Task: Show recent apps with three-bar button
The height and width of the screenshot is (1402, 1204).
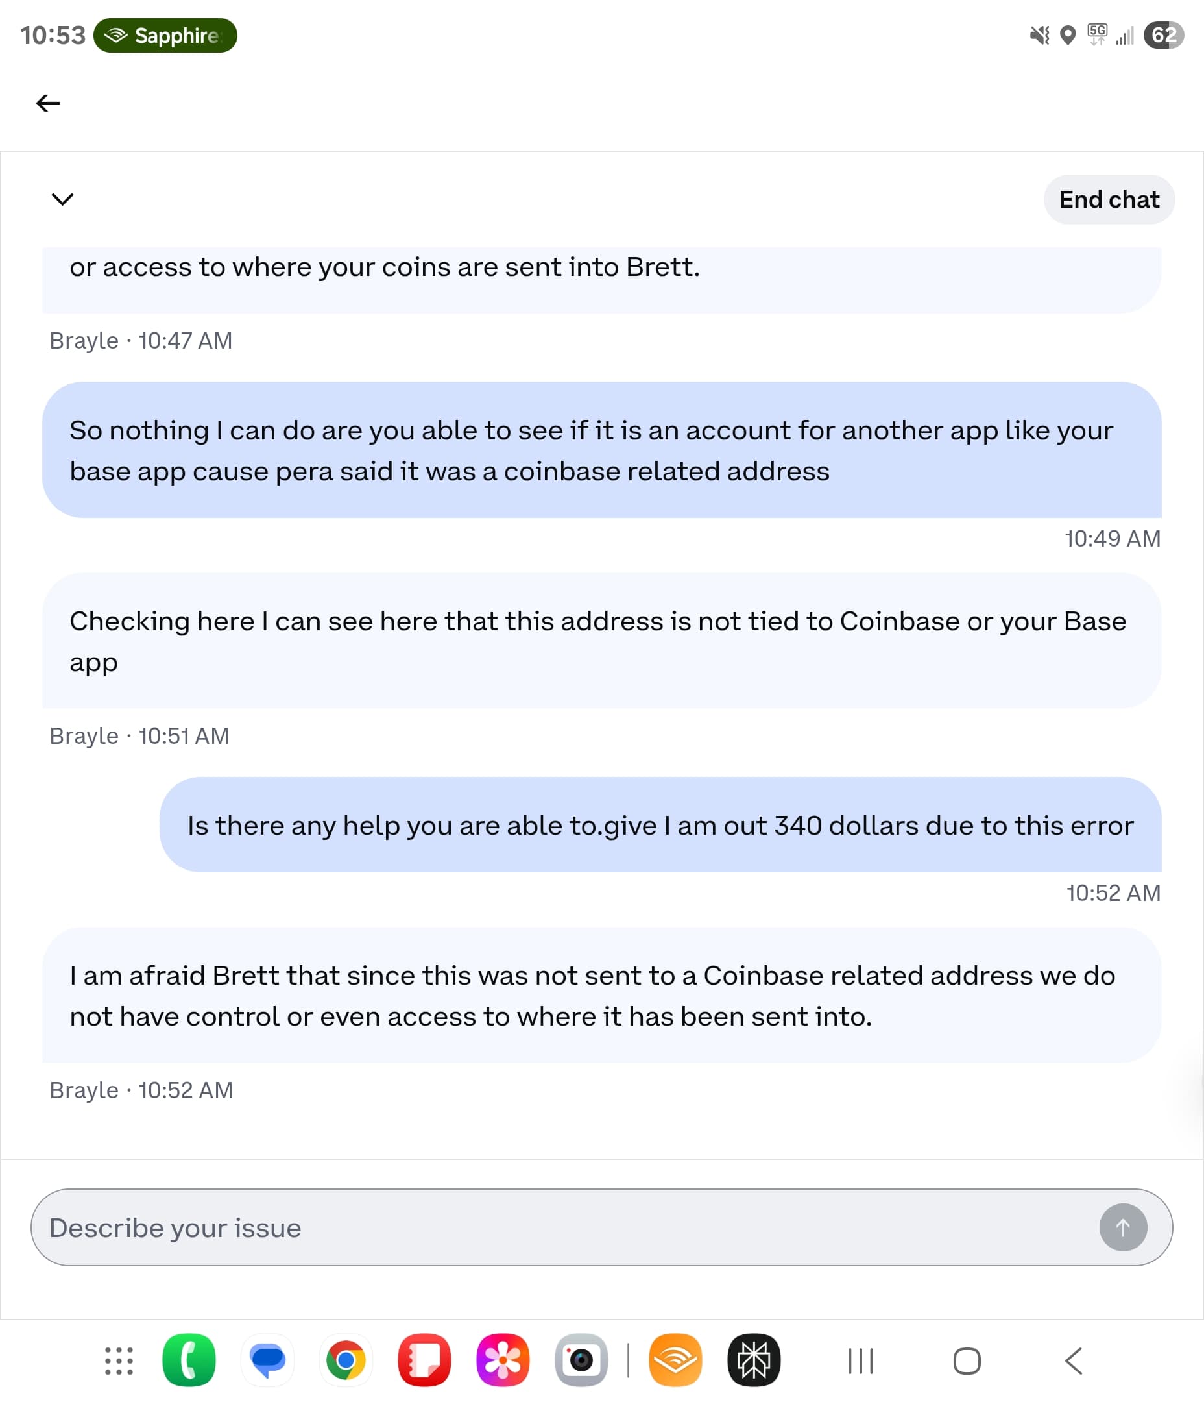Action: coord(860,1360)
